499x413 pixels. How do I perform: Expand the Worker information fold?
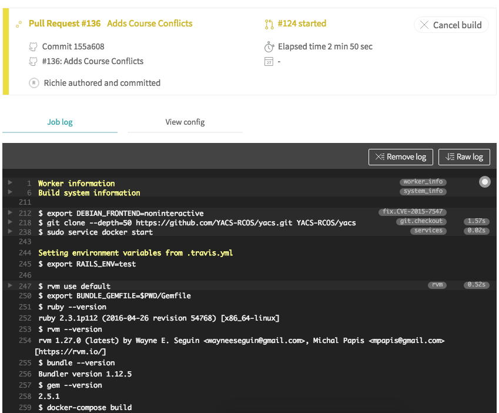point(10,182)
